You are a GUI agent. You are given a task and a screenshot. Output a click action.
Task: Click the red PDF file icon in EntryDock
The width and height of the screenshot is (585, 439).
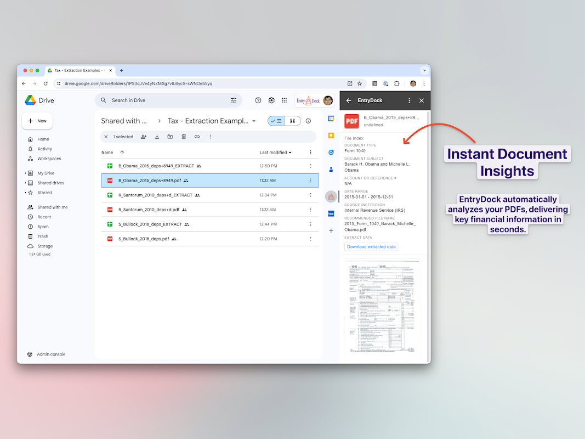[351, 121]
